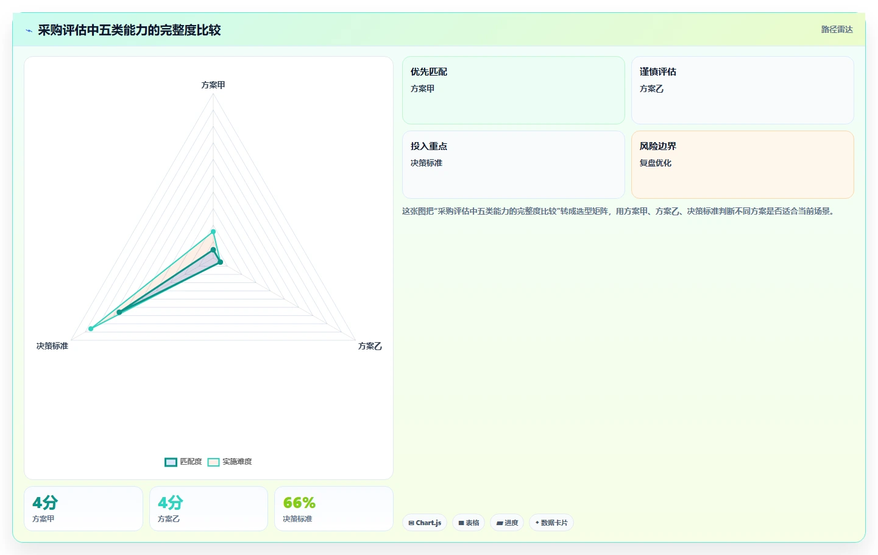Click the 匹配度 data point on 方案乙 axis
This screenshot has width=878, height=555.
click(x=221, y=262)
